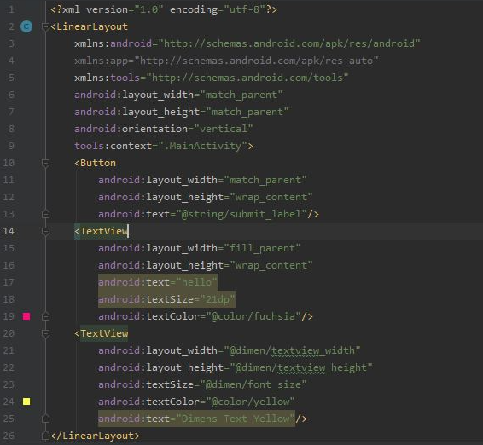Click the "fill_parent" value
Viewport: 483px width, 445px height.
coord(262,248)
